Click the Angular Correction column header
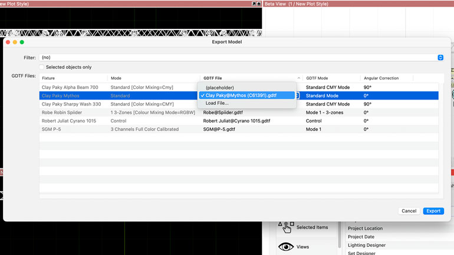The height and width of the screenshot is (255, 454). click(381, 78)
